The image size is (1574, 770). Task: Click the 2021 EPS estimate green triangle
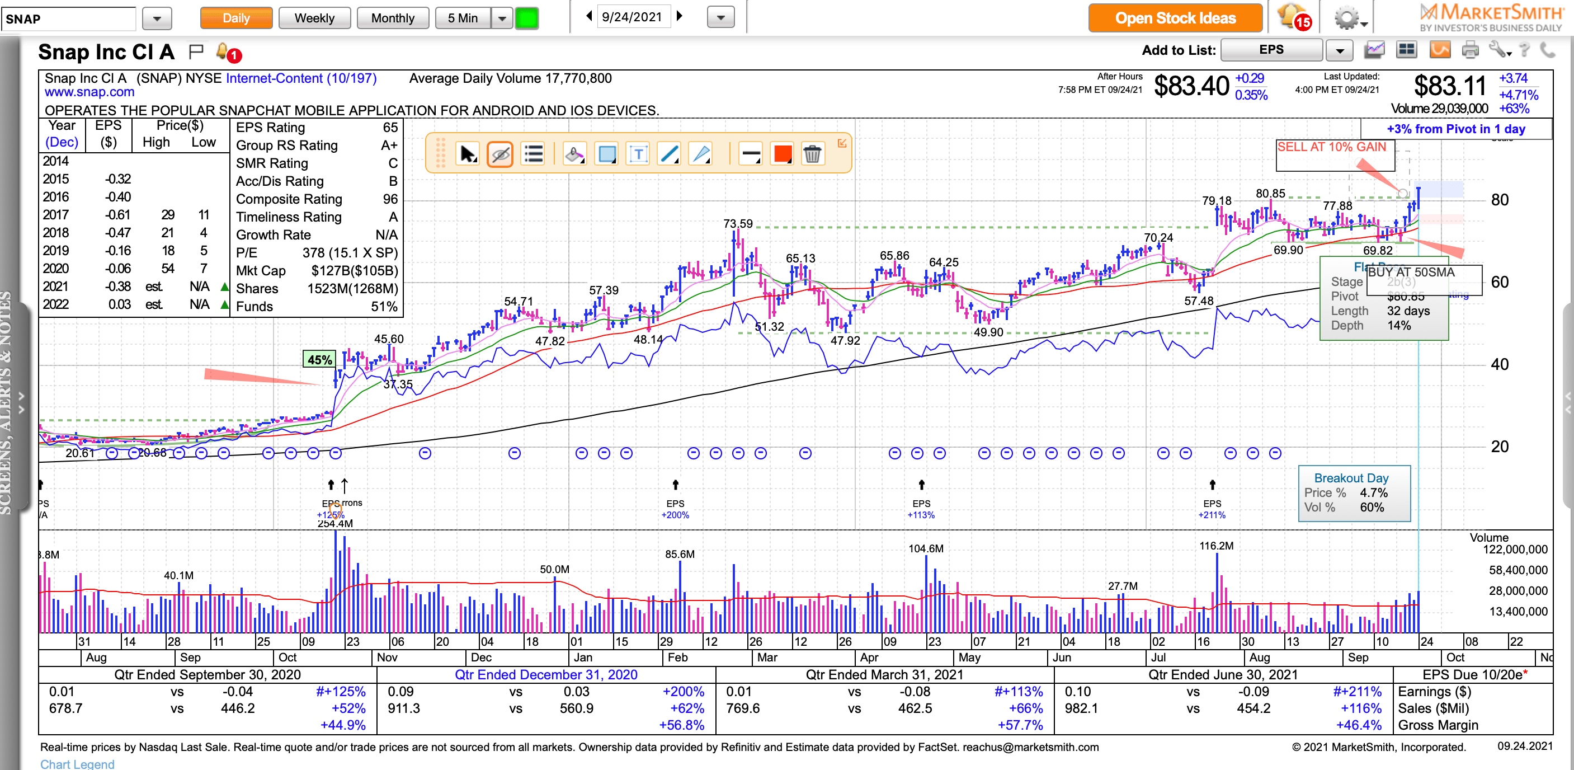[x=224, y=287]
